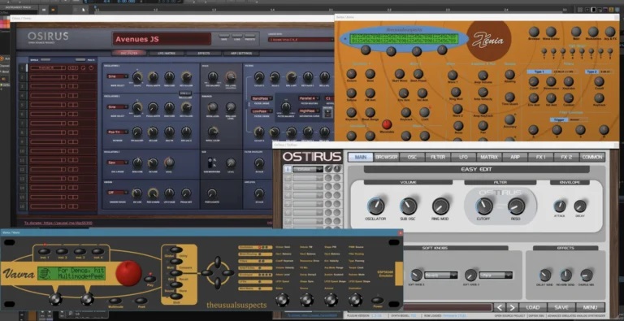
Task: Click the Oscillator volume knob in Ostirus
Action: (x=375, y=206)
